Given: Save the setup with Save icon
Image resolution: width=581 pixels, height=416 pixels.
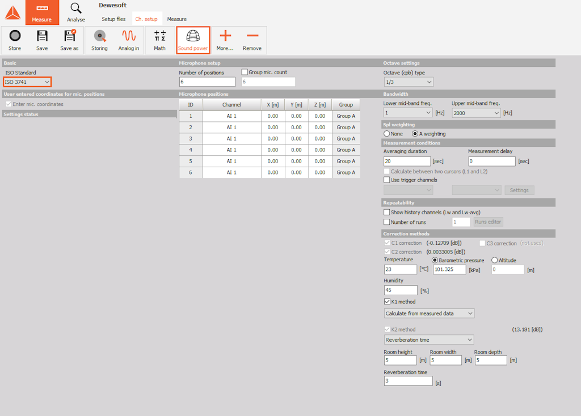Looking at the screenshot, I should (42, 40).
